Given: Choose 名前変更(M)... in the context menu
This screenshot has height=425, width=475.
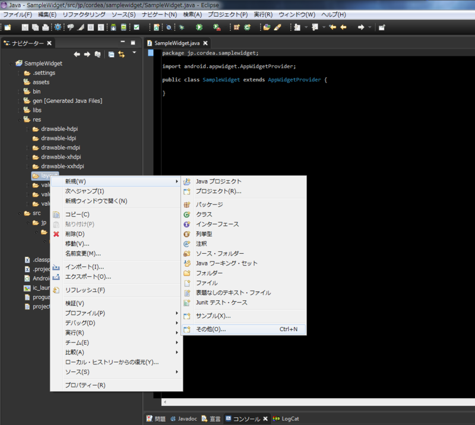Looking at the screenshot, I should tap(116, 254).
